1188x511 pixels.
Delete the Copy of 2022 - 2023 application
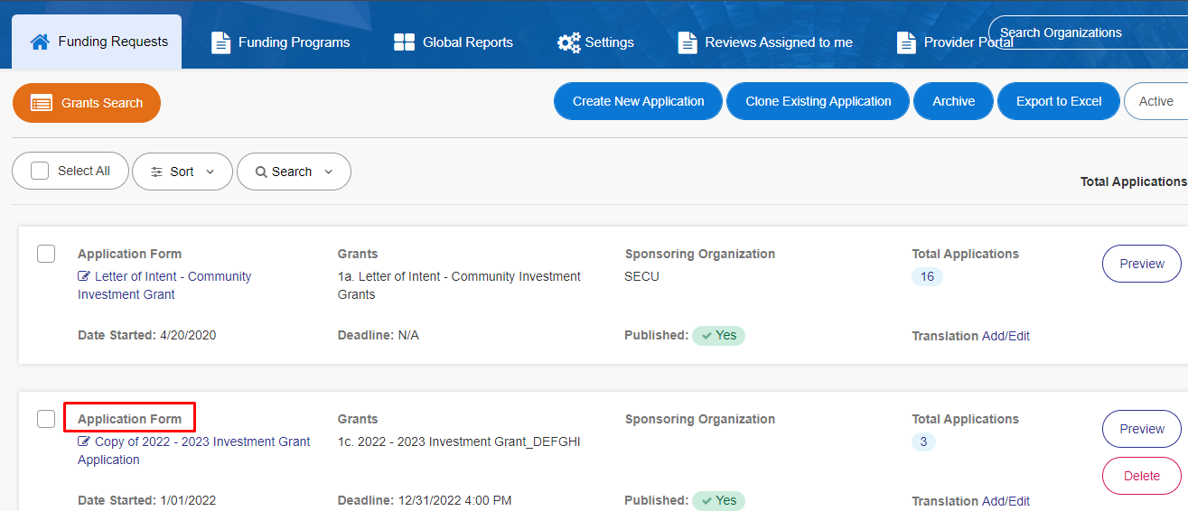1142,476
